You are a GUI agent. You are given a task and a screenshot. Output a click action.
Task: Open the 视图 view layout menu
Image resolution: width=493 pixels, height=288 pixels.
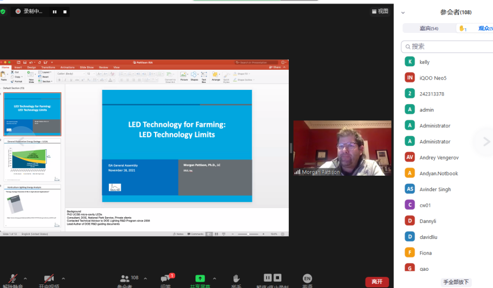(x=381, y=11)
